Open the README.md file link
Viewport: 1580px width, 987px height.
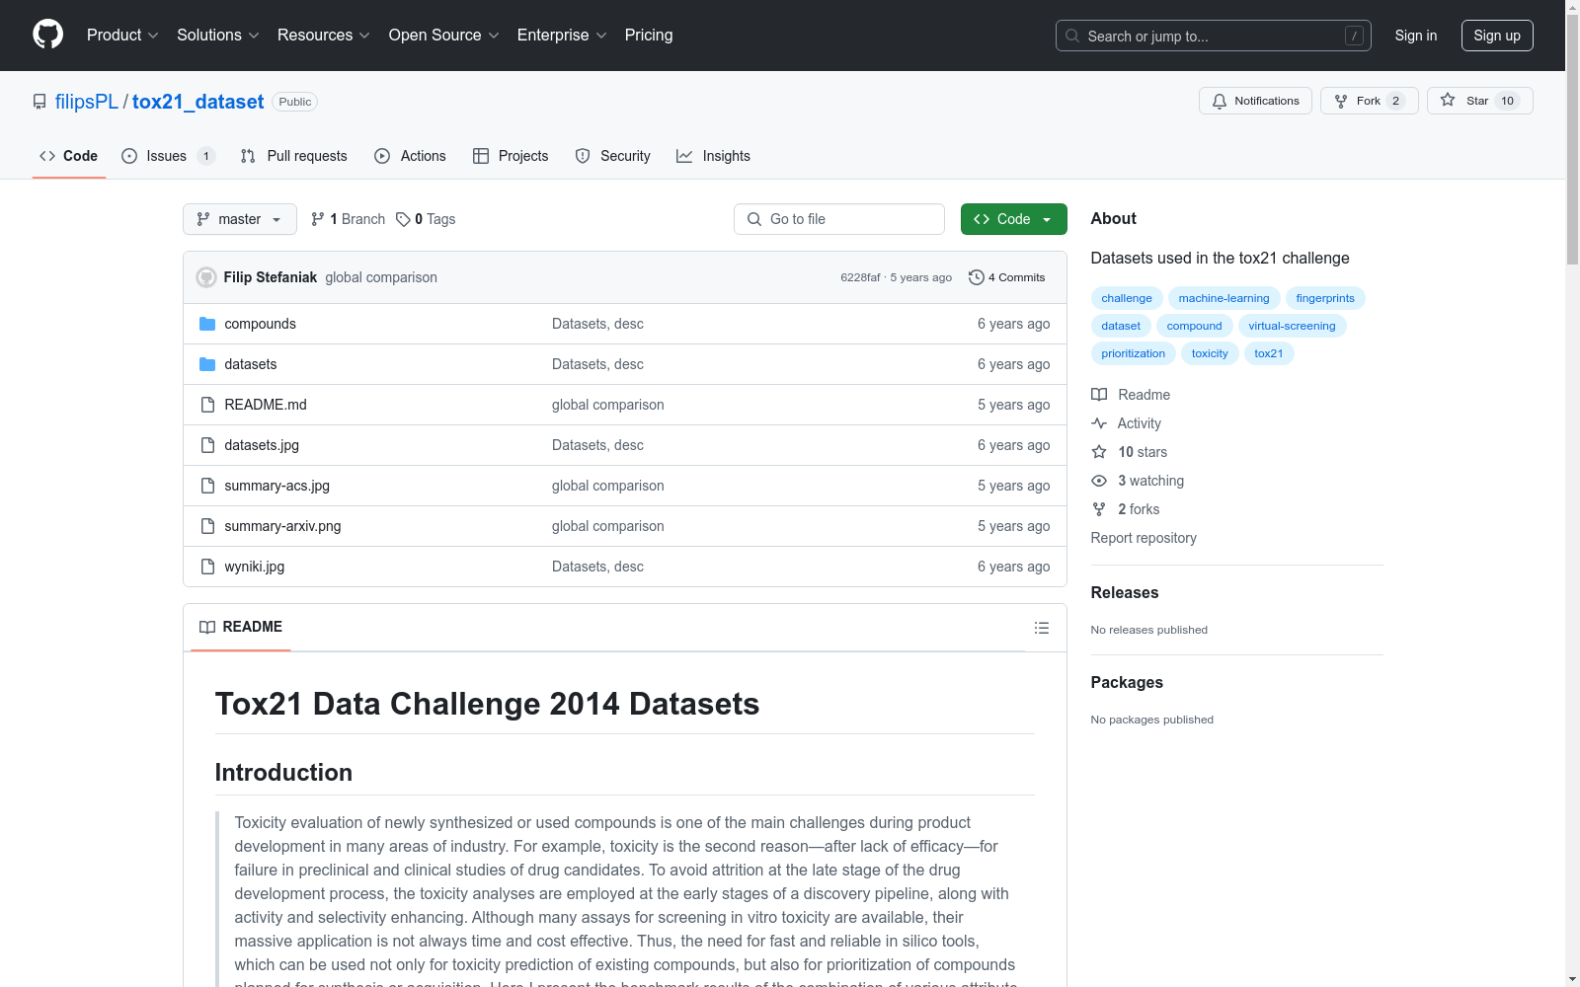point(265,405)
